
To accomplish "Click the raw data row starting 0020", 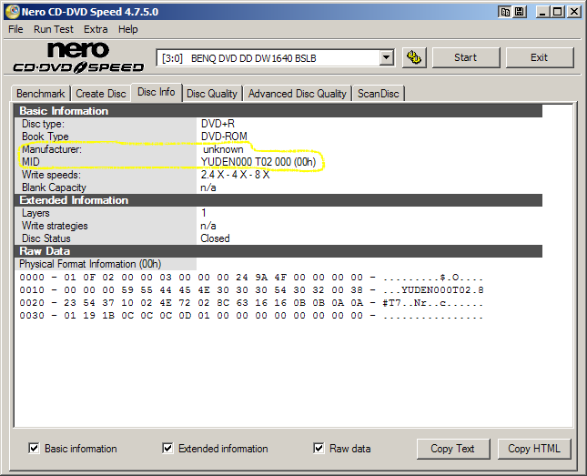I will (x=251, y=303).
